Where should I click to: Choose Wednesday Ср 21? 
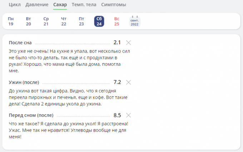click(x=46, y=21)
